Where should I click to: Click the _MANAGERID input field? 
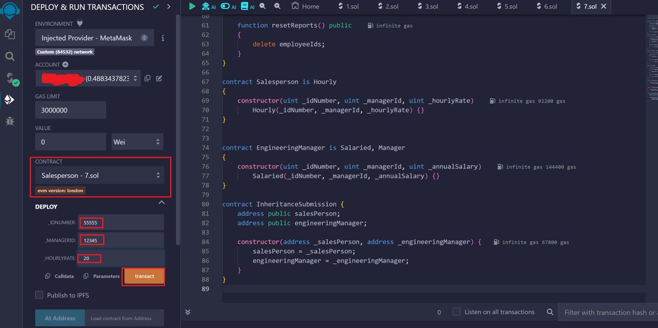[121, 240]
